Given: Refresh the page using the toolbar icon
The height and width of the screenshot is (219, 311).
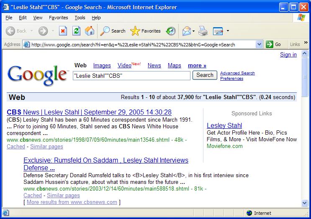Looking at the screenshot, I should [x=76, y=31].
